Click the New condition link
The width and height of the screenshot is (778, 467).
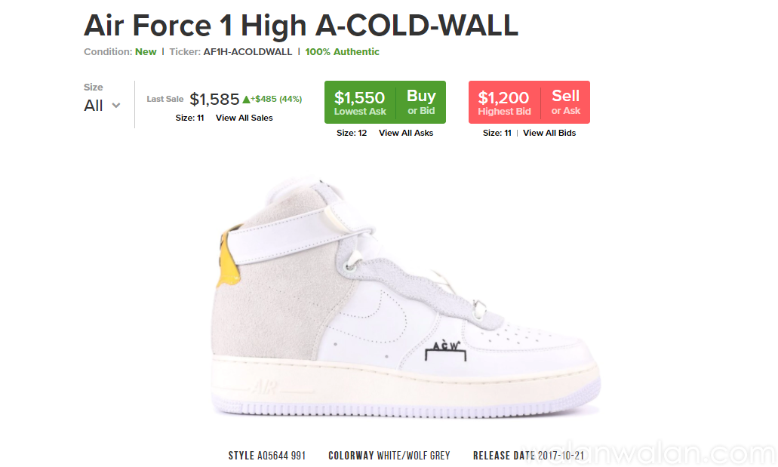point(146,52)
